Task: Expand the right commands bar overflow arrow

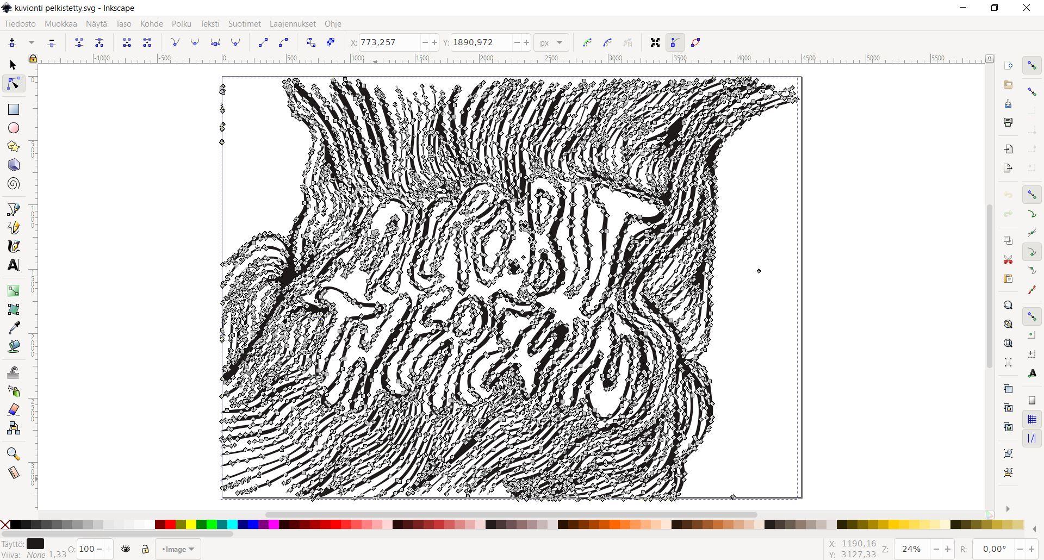Action: pos(1008,509)
